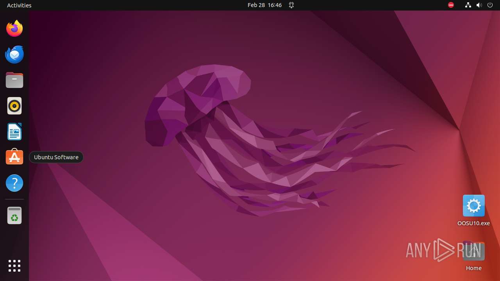Open the Files manager in the dock
Screen dimensions: 500x281
point(14,80)
